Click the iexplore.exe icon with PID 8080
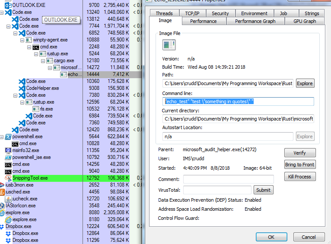331x244 pixels. [2, 212]
